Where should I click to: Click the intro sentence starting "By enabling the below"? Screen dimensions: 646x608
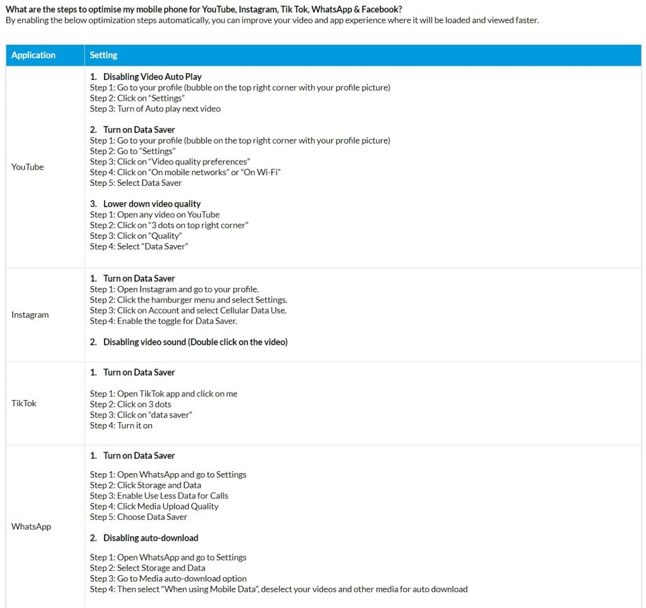(x=272, y=20)
